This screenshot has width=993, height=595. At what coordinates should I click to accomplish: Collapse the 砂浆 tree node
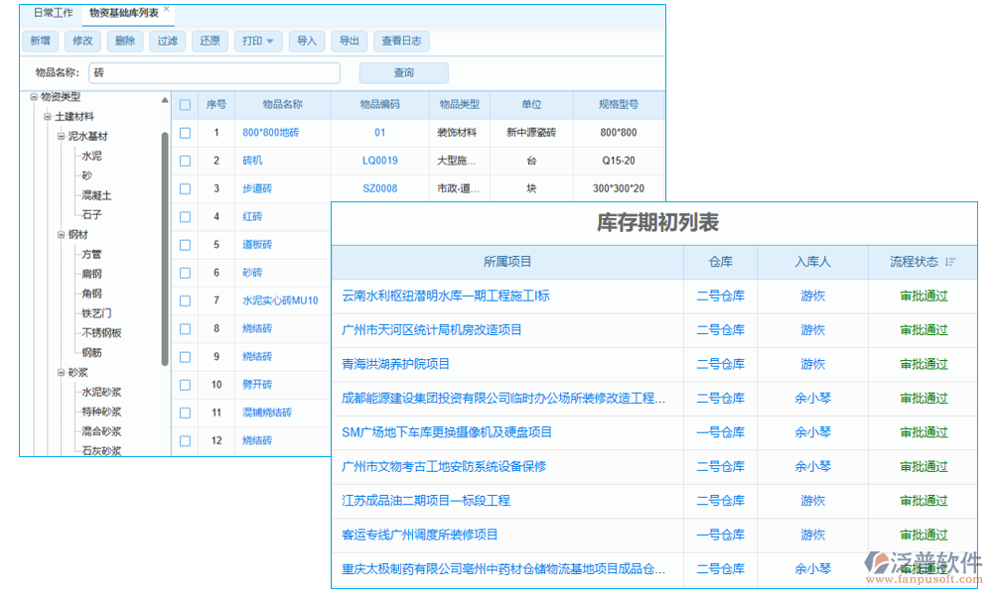(x=60, y=372)
